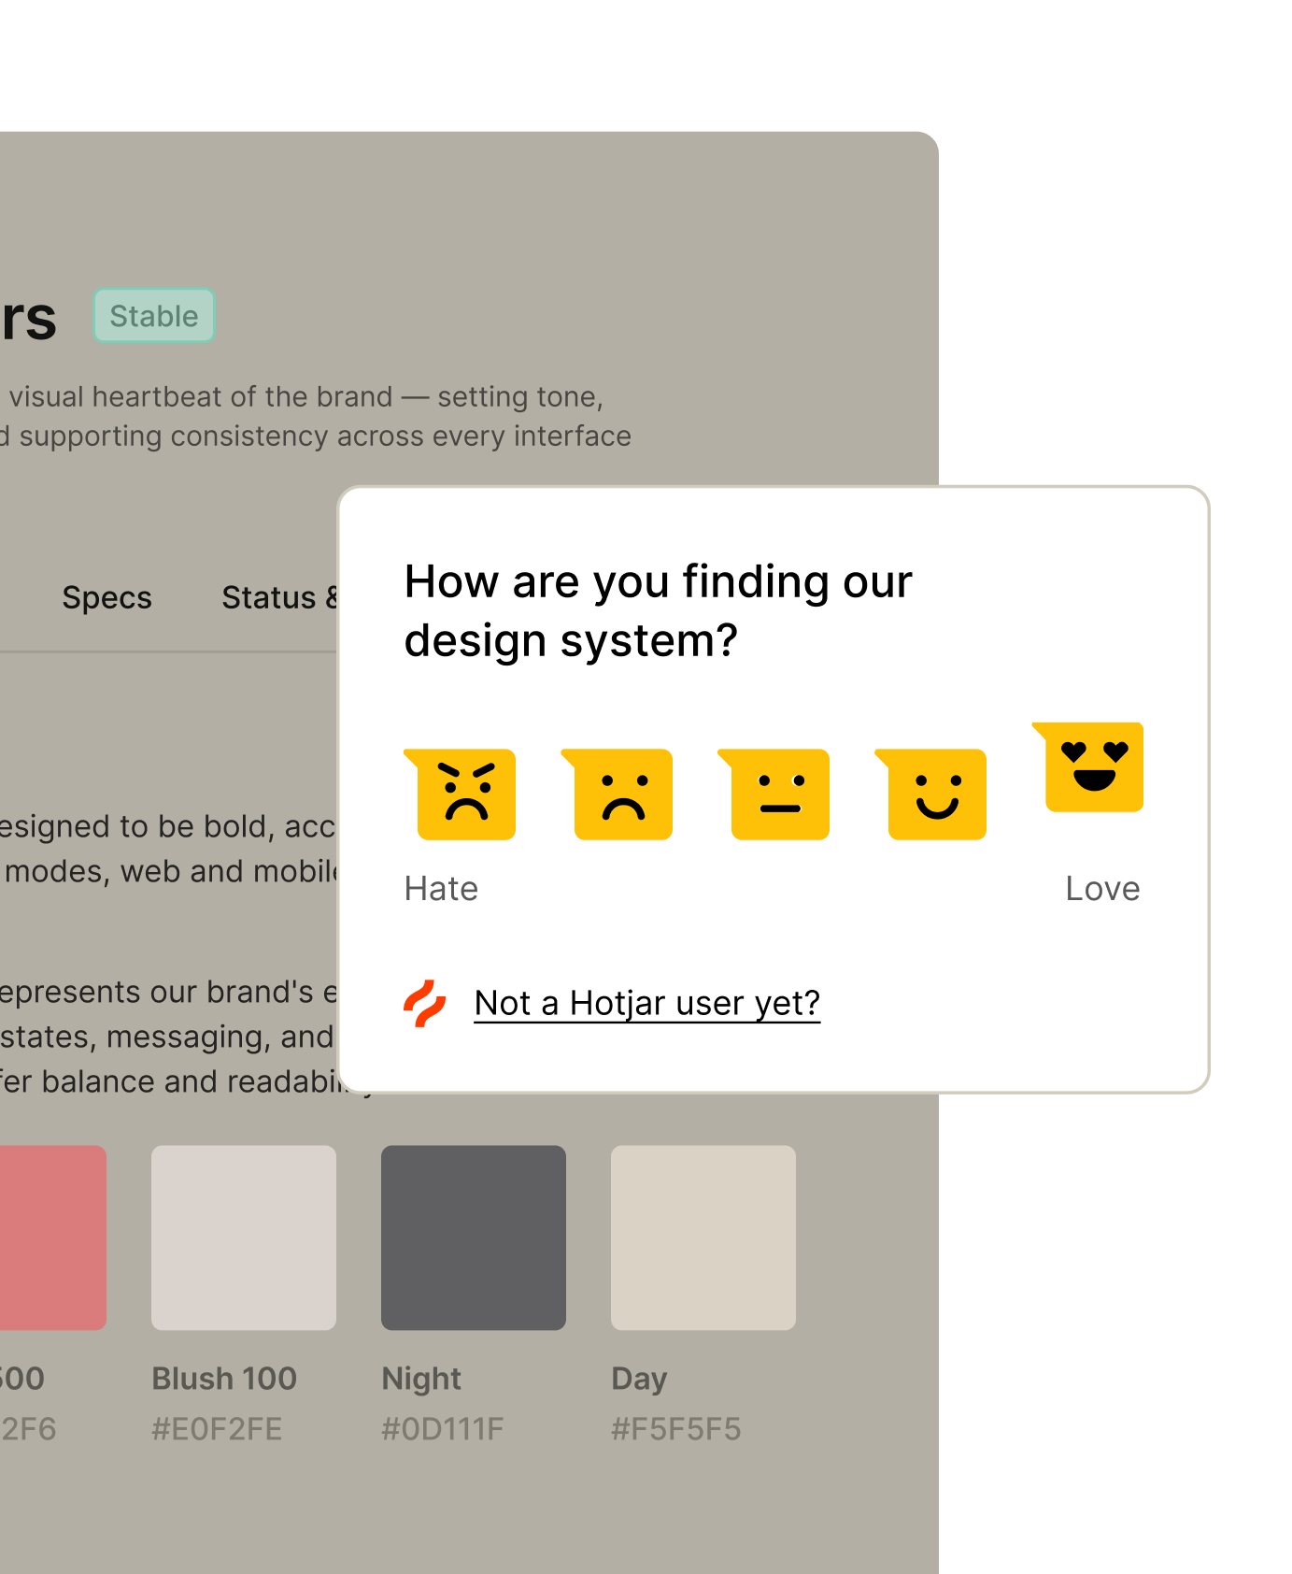Click the Stable status badge

tap(154, 315)
